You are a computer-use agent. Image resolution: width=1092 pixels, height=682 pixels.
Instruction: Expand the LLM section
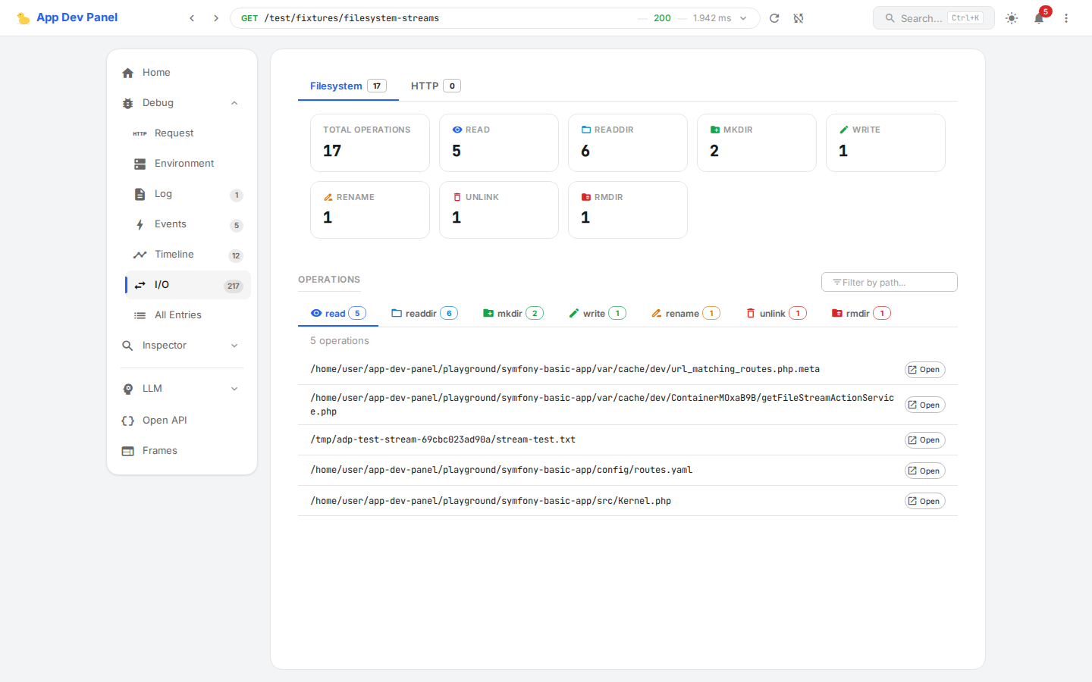tap(234, 388)
